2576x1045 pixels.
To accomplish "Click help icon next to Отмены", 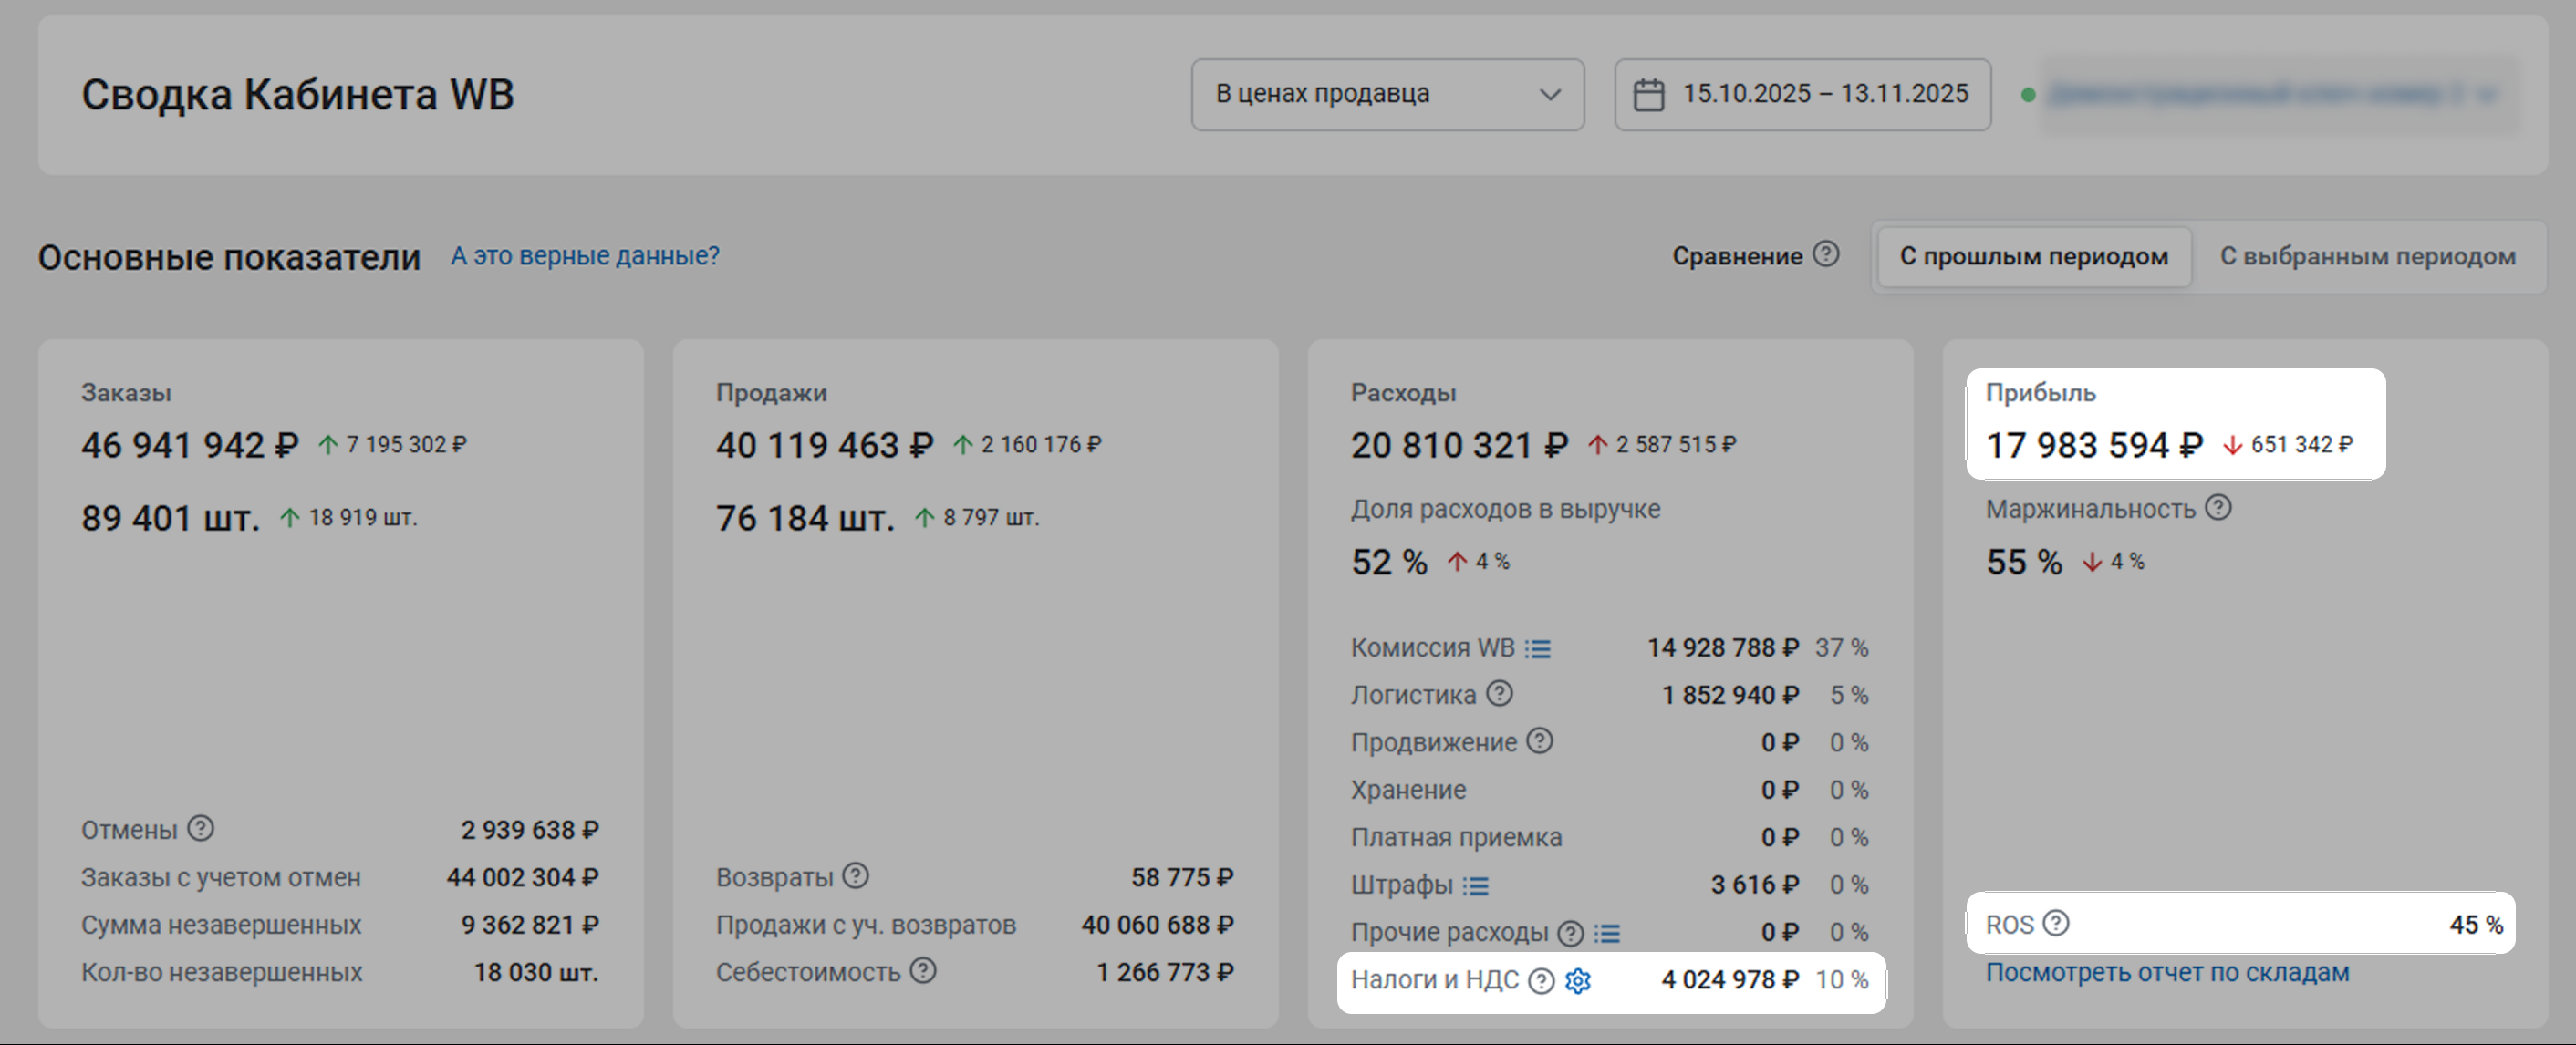I will 201,828.
